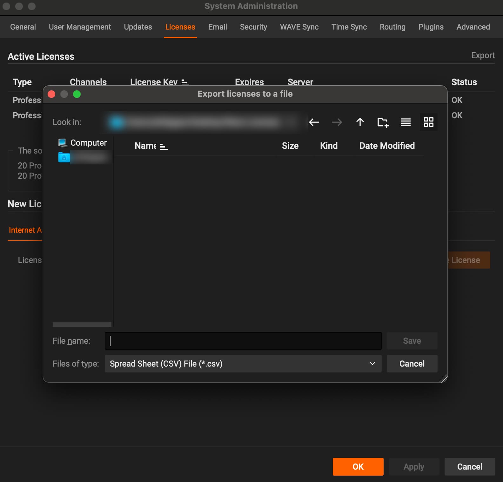Switch to the Email tab
This screenshot has height=482, width=503.
tap(218, 27)
